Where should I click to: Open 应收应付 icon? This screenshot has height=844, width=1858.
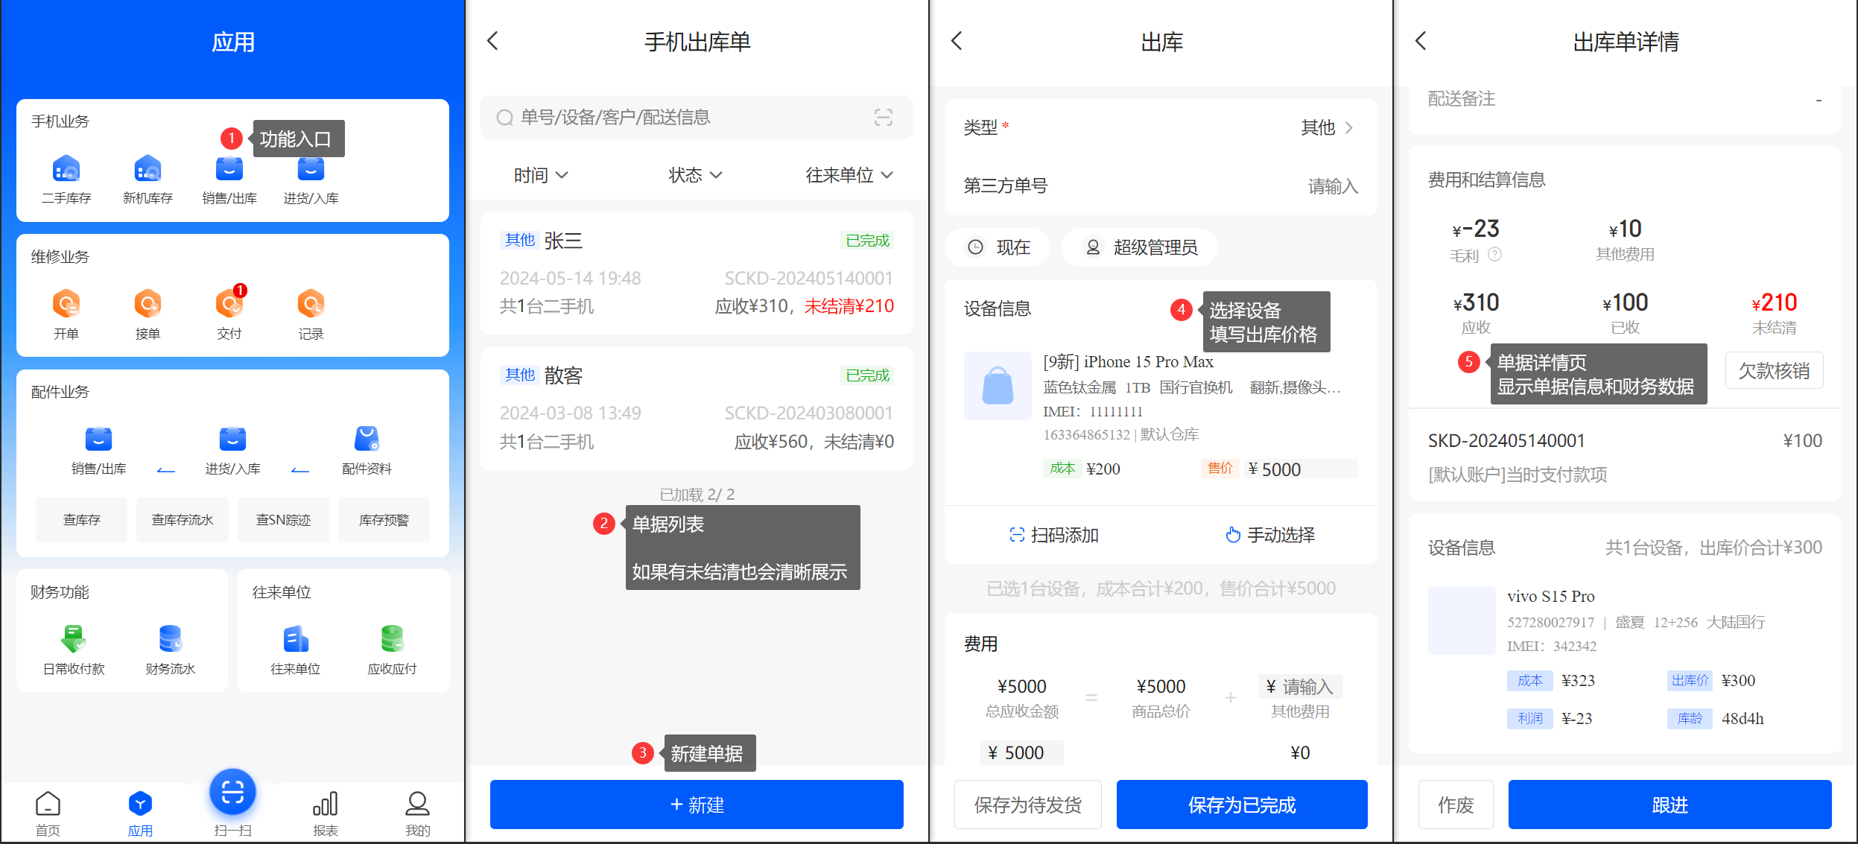tap(392, 650)
